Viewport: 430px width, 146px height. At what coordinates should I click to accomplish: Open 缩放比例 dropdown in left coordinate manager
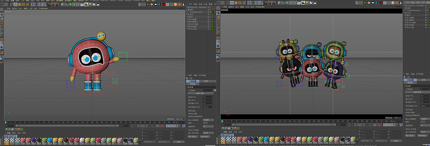click(164, 142)
